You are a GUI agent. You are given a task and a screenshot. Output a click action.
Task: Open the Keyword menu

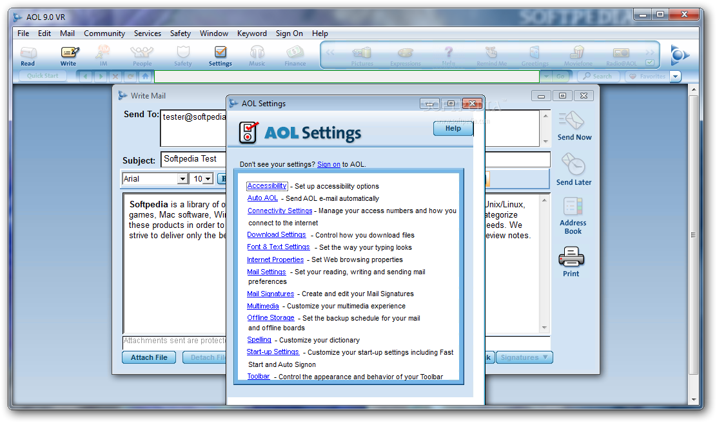pyautogui.click(x=252, y=33)
